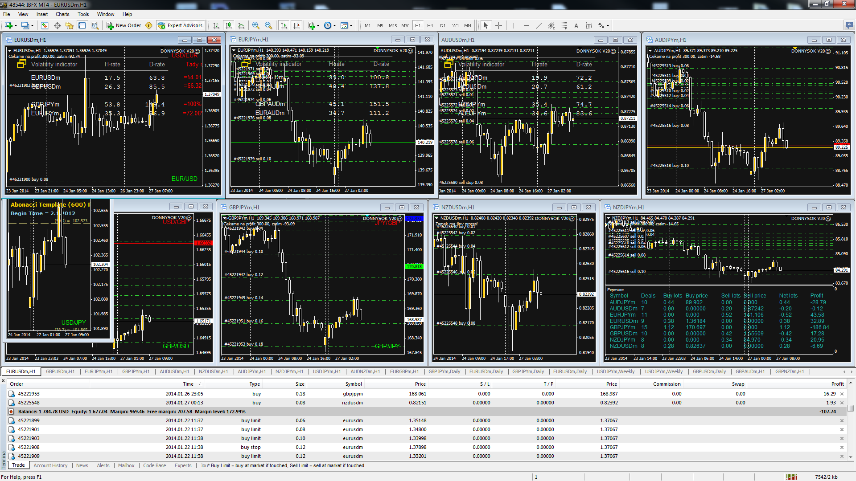Open the Indicators list icon
Viewport: 856px width, 481px height.
312,25
